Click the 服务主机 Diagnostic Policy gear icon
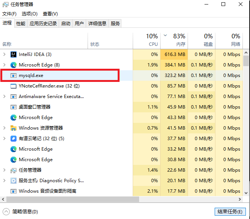The image size is (250, 219). coord(14,181)
